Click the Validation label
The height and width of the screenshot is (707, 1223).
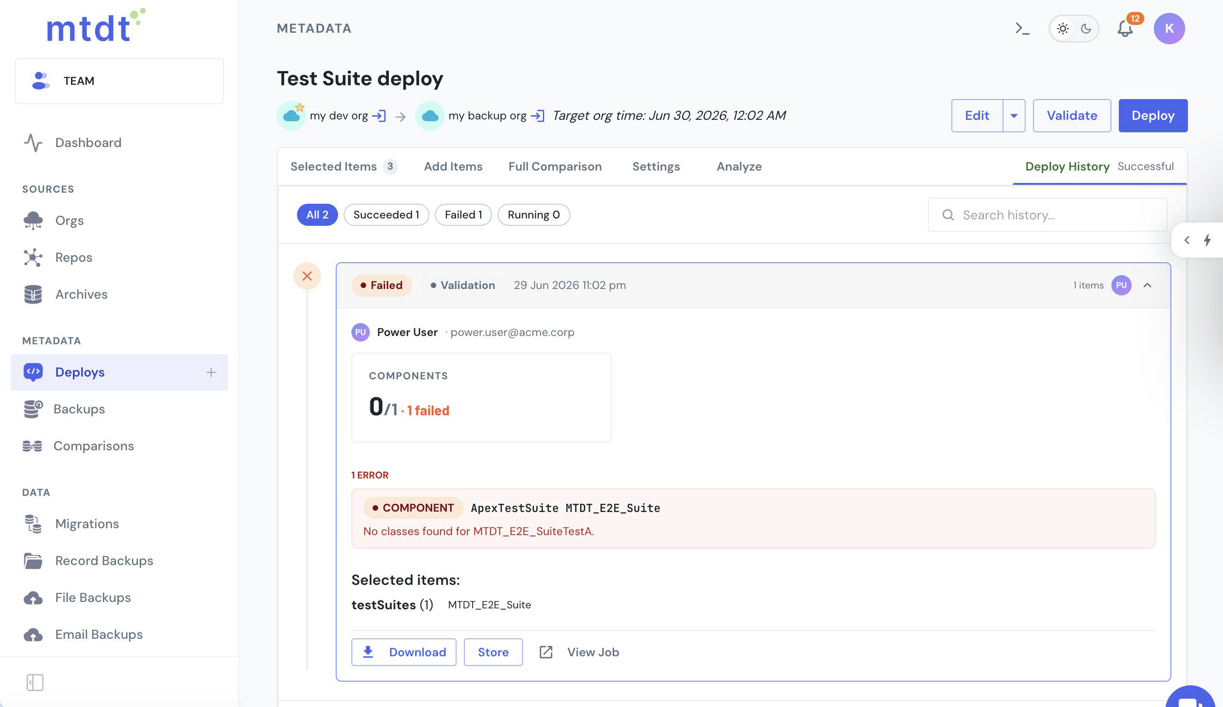[x=463, y=286]
